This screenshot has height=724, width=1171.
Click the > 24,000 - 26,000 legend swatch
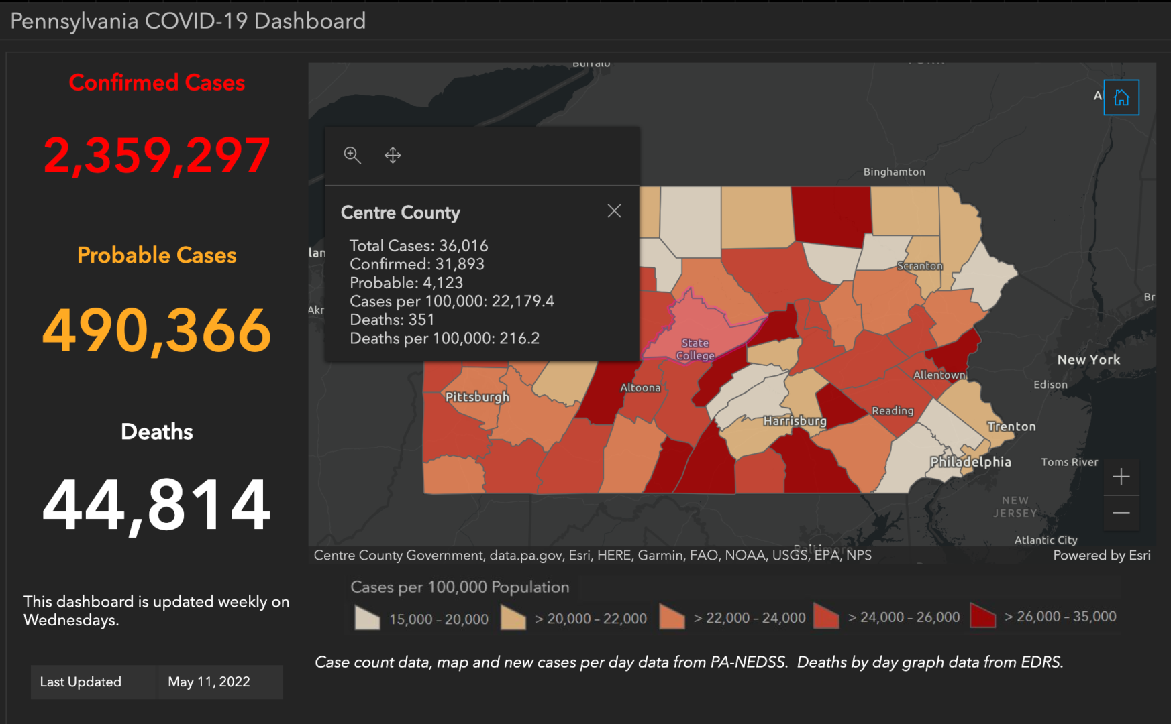click(x=826, y=616)
